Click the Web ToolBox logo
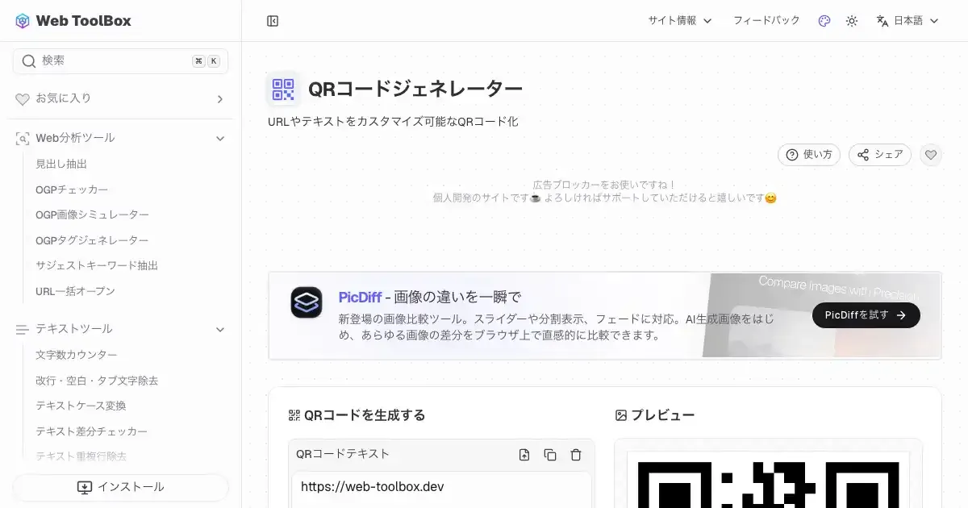 coord(73,21)
